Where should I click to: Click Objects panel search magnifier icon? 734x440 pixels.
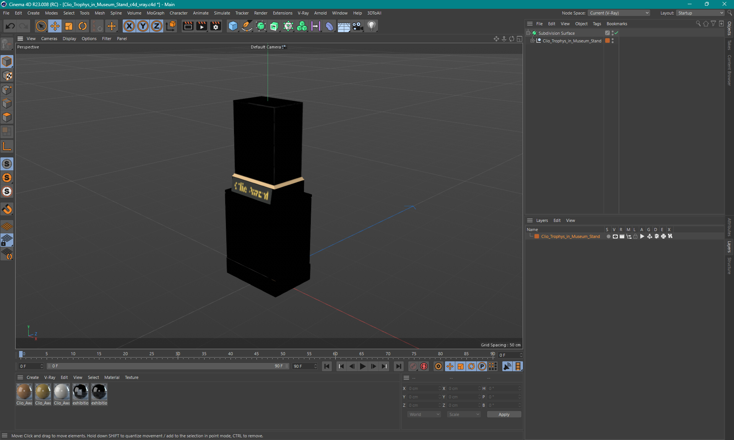[x=698, y=24]
